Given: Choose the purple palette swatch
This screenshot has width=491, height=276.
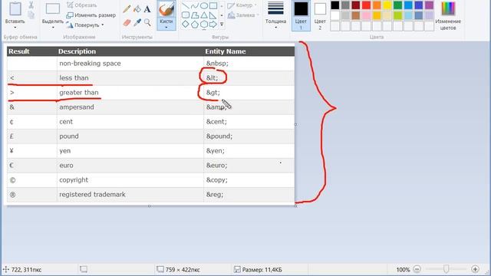Looking at the screenshot, I should click(x=430, y=5).
